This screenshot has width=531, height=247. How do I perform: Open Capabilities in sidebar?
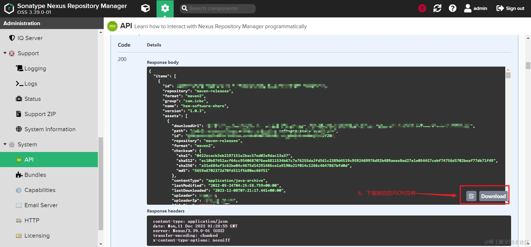[x=40, y=190]
